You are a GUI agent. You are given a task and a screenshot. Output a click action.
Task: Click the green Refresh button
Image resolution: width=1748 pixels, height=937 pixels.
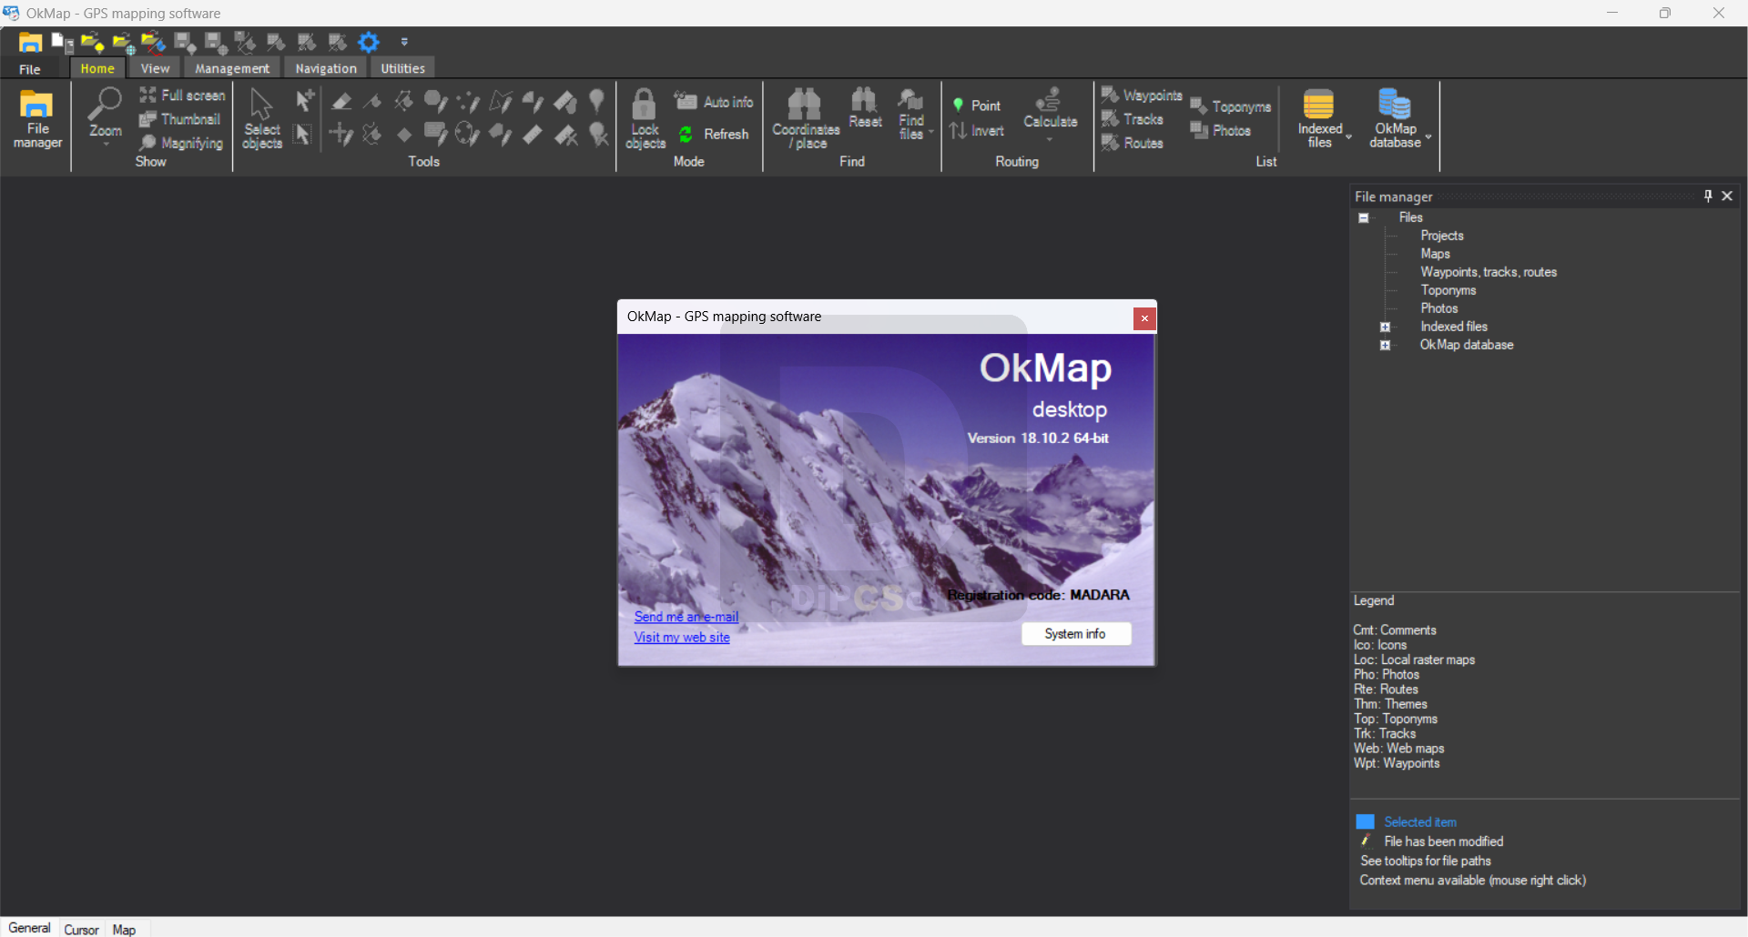pos(714,134)
